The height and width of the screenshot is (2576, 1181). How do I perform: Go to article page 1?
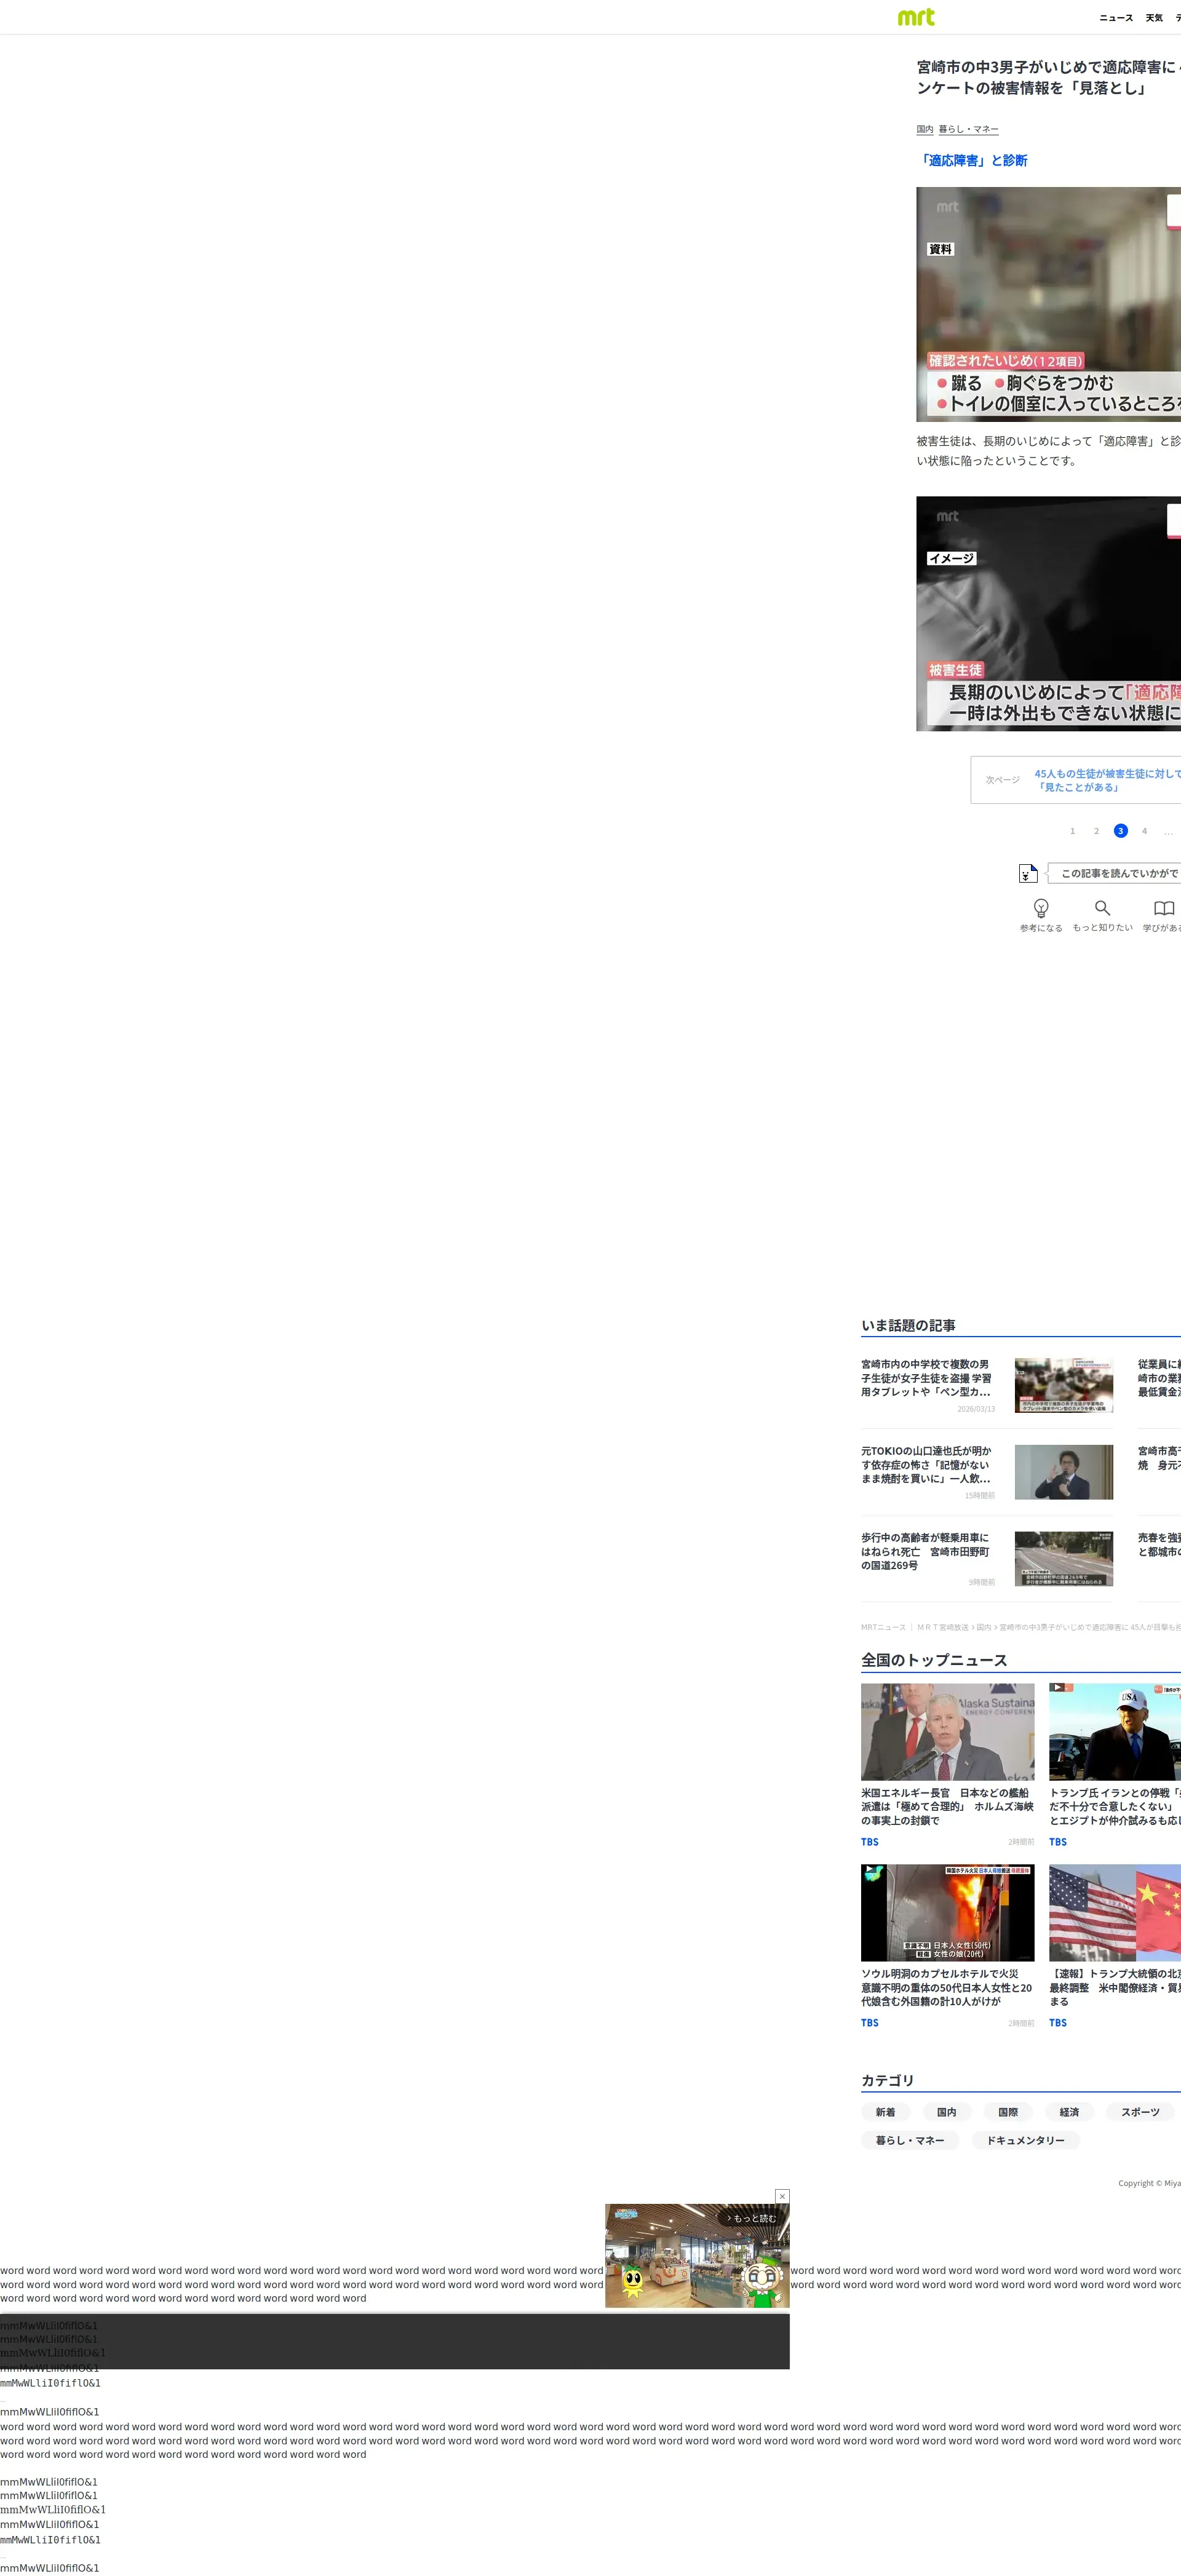(1072, 831)
